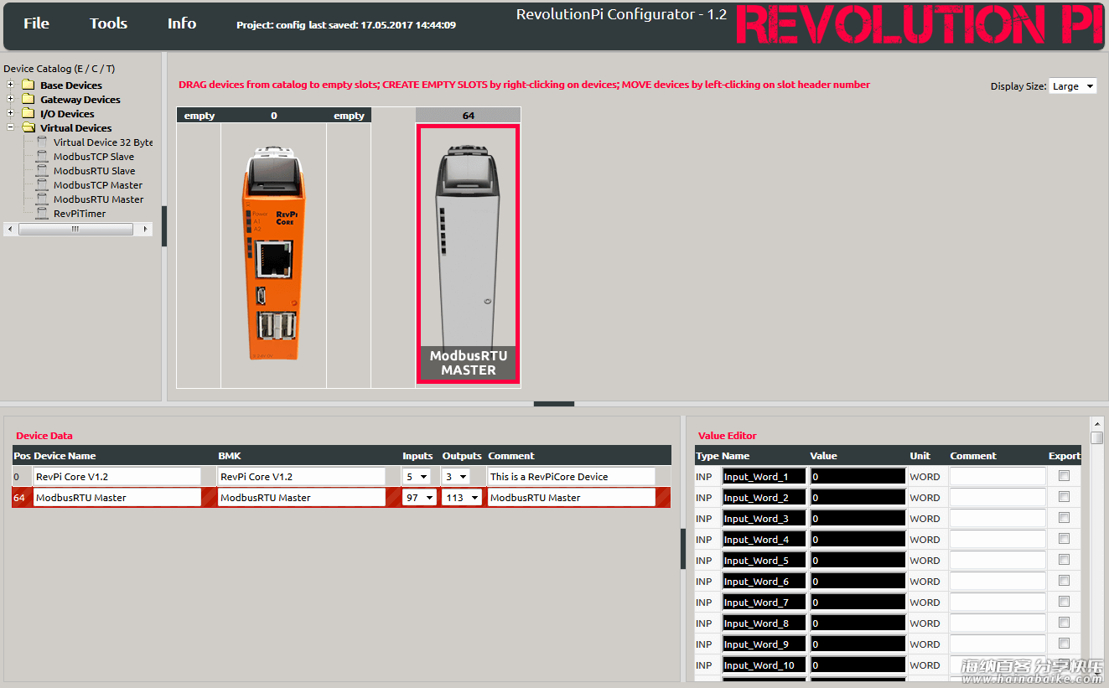Image resolution: width=1109 pixels, height=688 pixels.
Task: Click the Base Devices folder icon
Action: 29,85
